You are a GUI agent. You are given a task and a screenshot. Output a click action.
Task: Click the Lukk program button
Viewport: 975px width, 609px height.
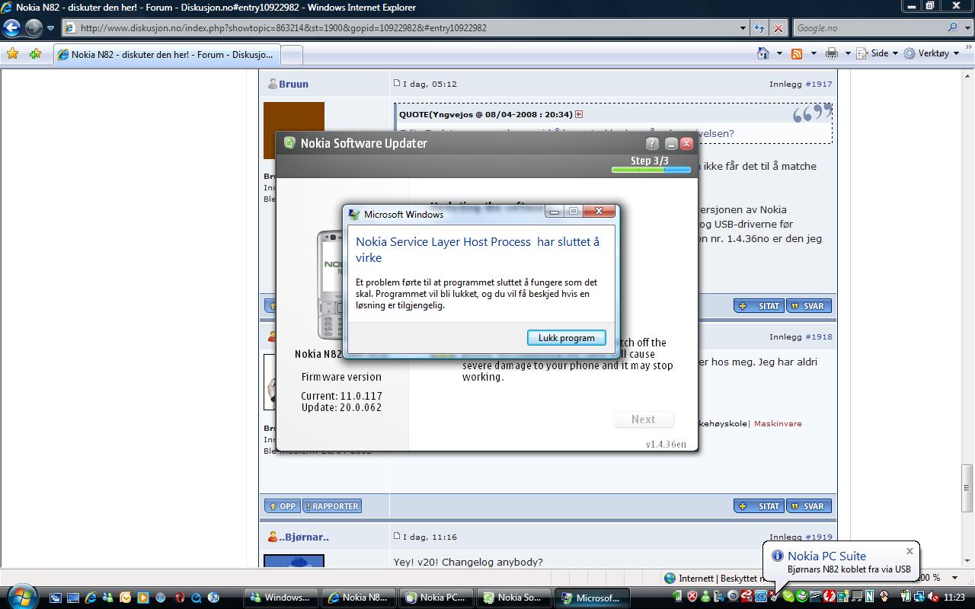[566, 338]
